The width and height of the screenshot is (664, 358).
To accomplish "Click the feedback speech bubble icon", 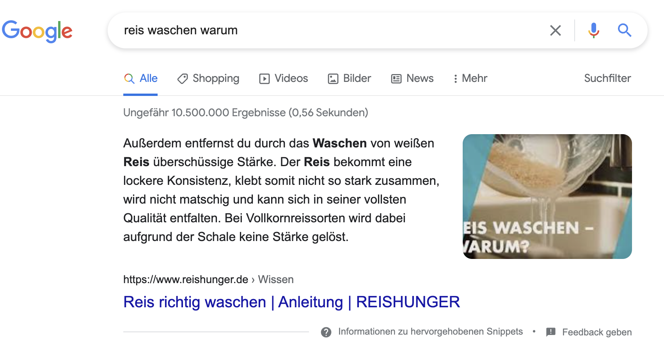I will (550, 332).
